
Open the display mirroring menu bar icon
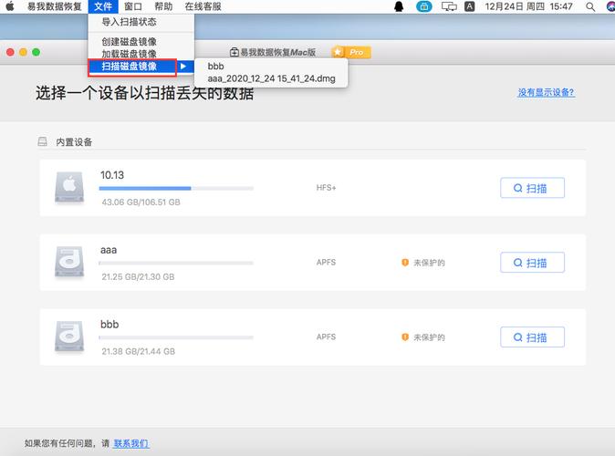[x=449, y=6]
